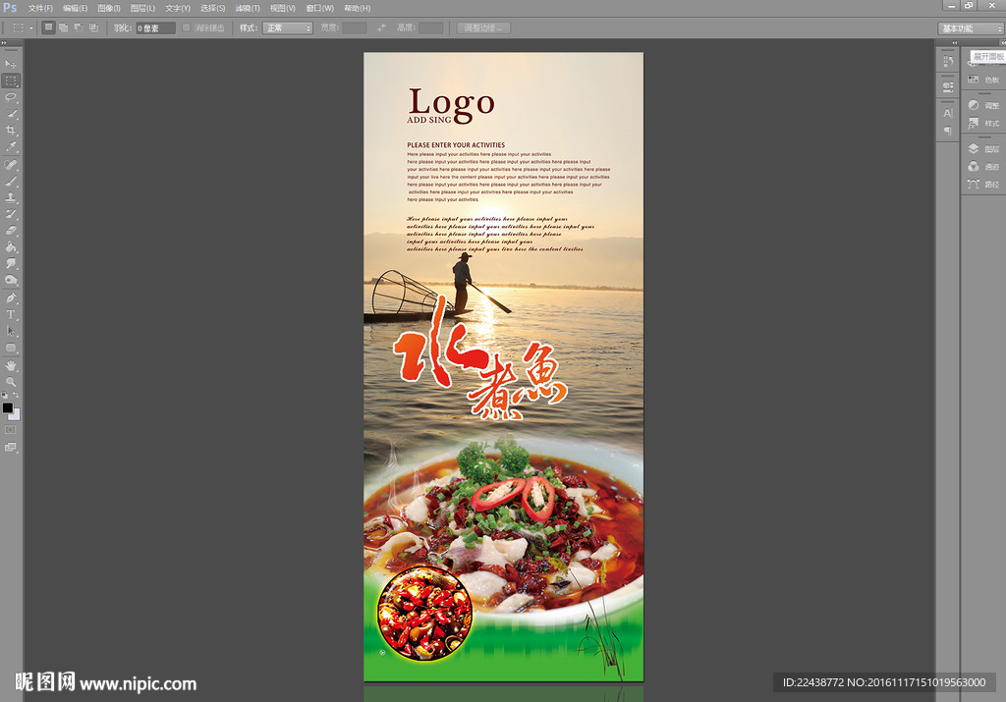The width and height of the screenshot is (1006, 702).
Task: Open the 基本功能 workspace dropdown
Action: 971,28
